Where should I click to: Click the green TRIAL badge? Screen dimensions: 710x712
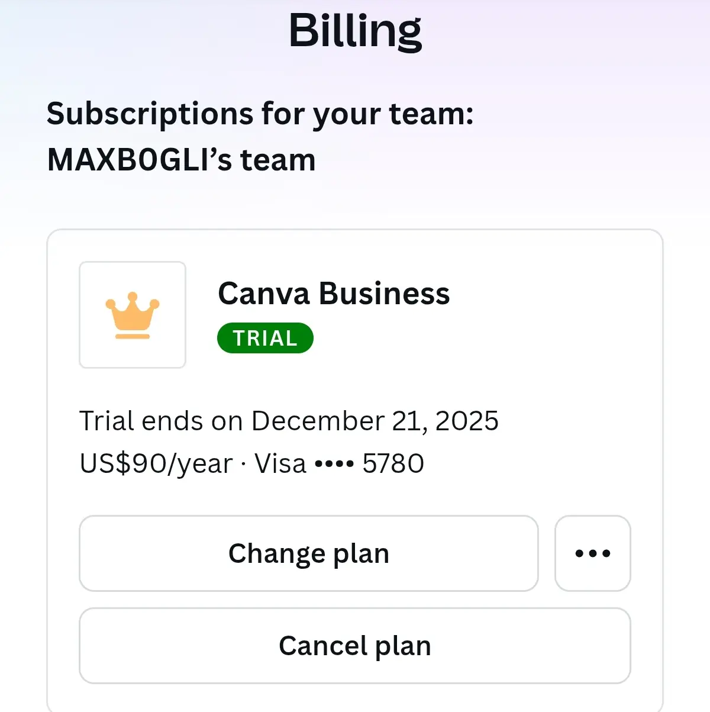[x=265, y=338]
